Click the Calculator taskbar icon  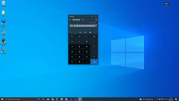coord(80,99)
